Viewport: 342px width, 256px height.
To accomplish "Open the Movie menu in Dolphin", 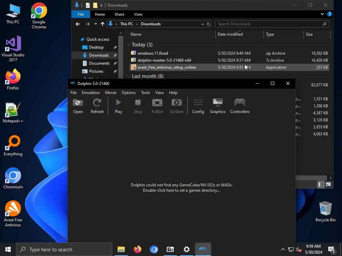I will (111, 93).
